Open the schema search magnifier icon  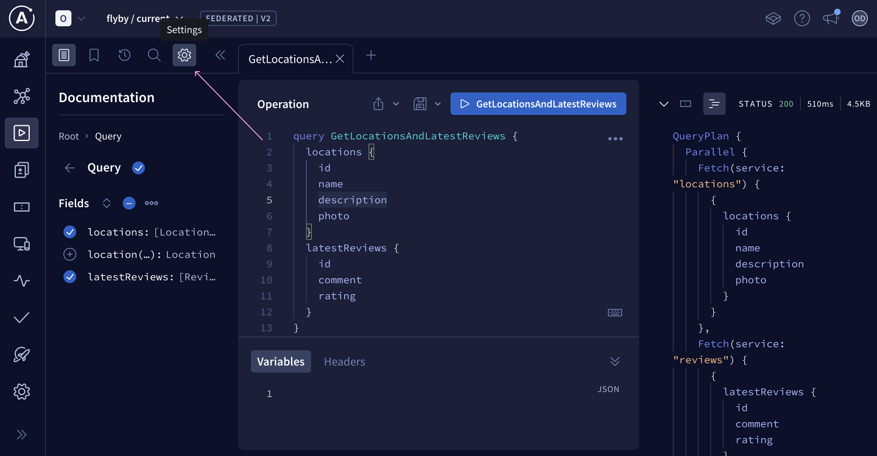coord(154,55)
